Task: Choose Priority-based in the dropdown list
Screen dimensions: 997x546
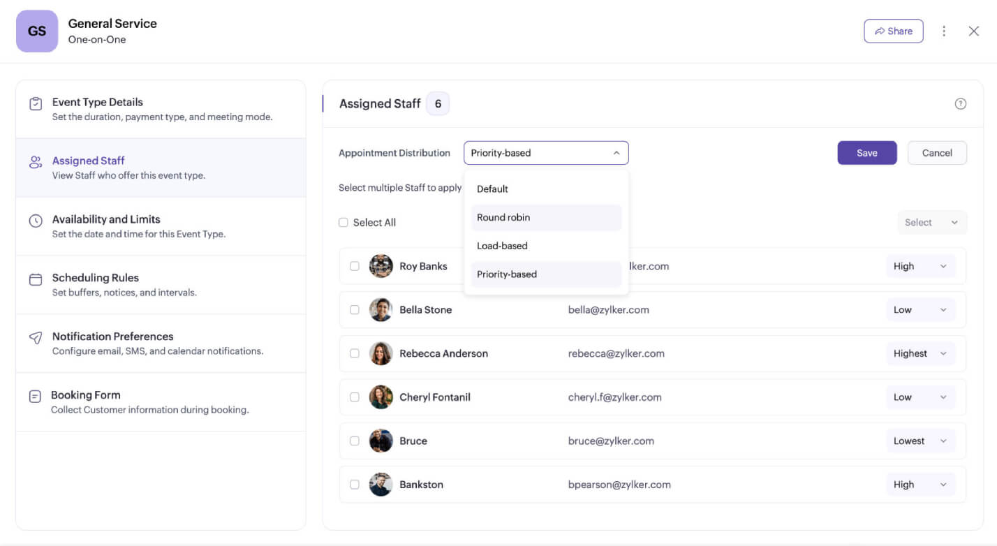Action: [546, 274]
